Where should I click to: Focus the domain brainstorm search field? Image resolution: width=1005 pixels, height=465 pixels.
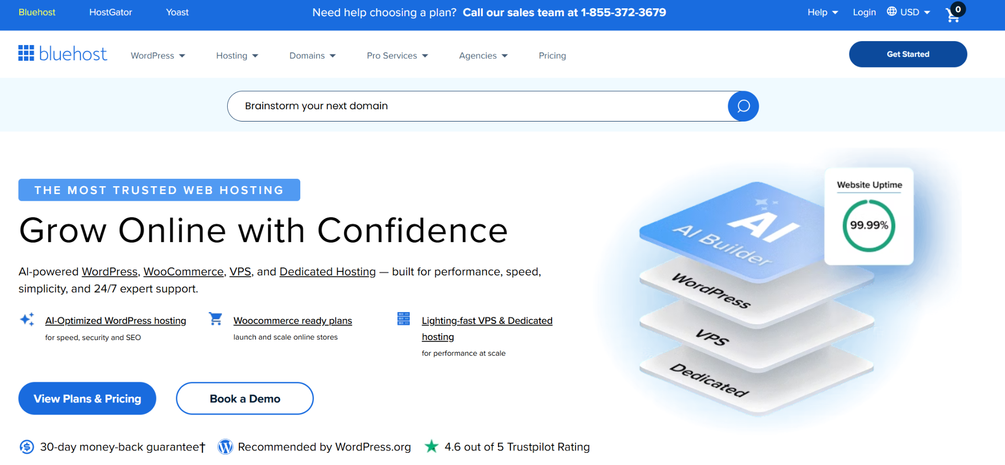click(x=477, y=106)
